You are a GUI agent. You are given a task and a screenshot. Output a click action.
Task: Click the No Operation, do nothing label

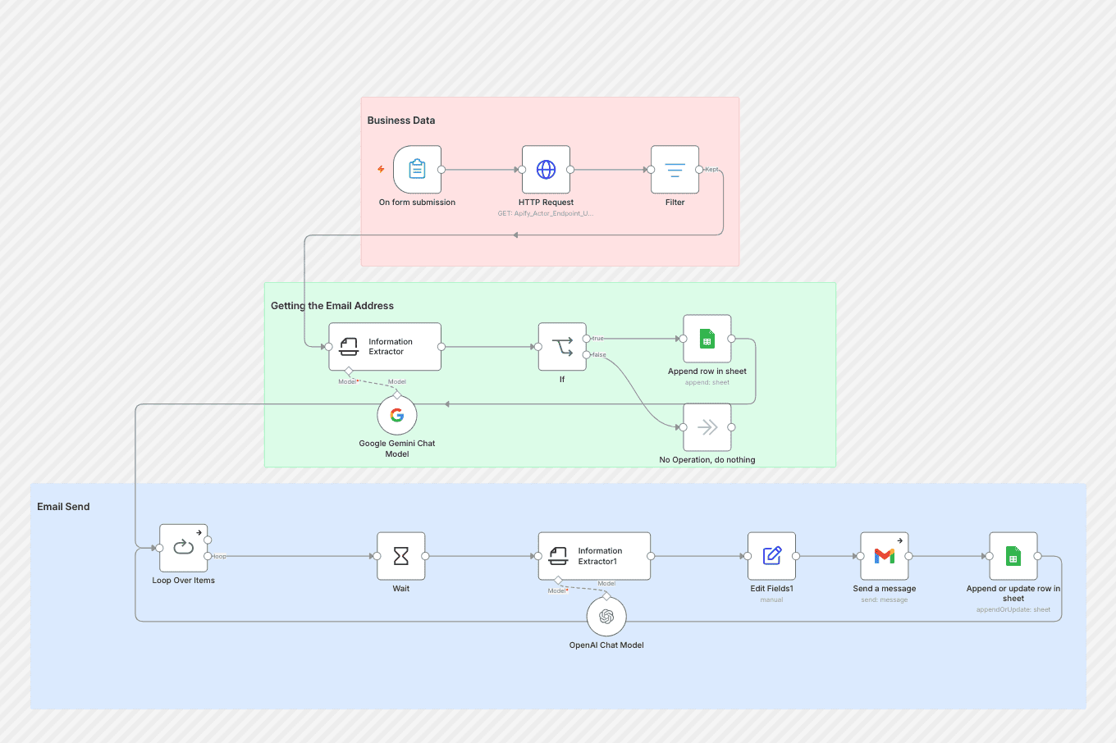tap(707, 460)
